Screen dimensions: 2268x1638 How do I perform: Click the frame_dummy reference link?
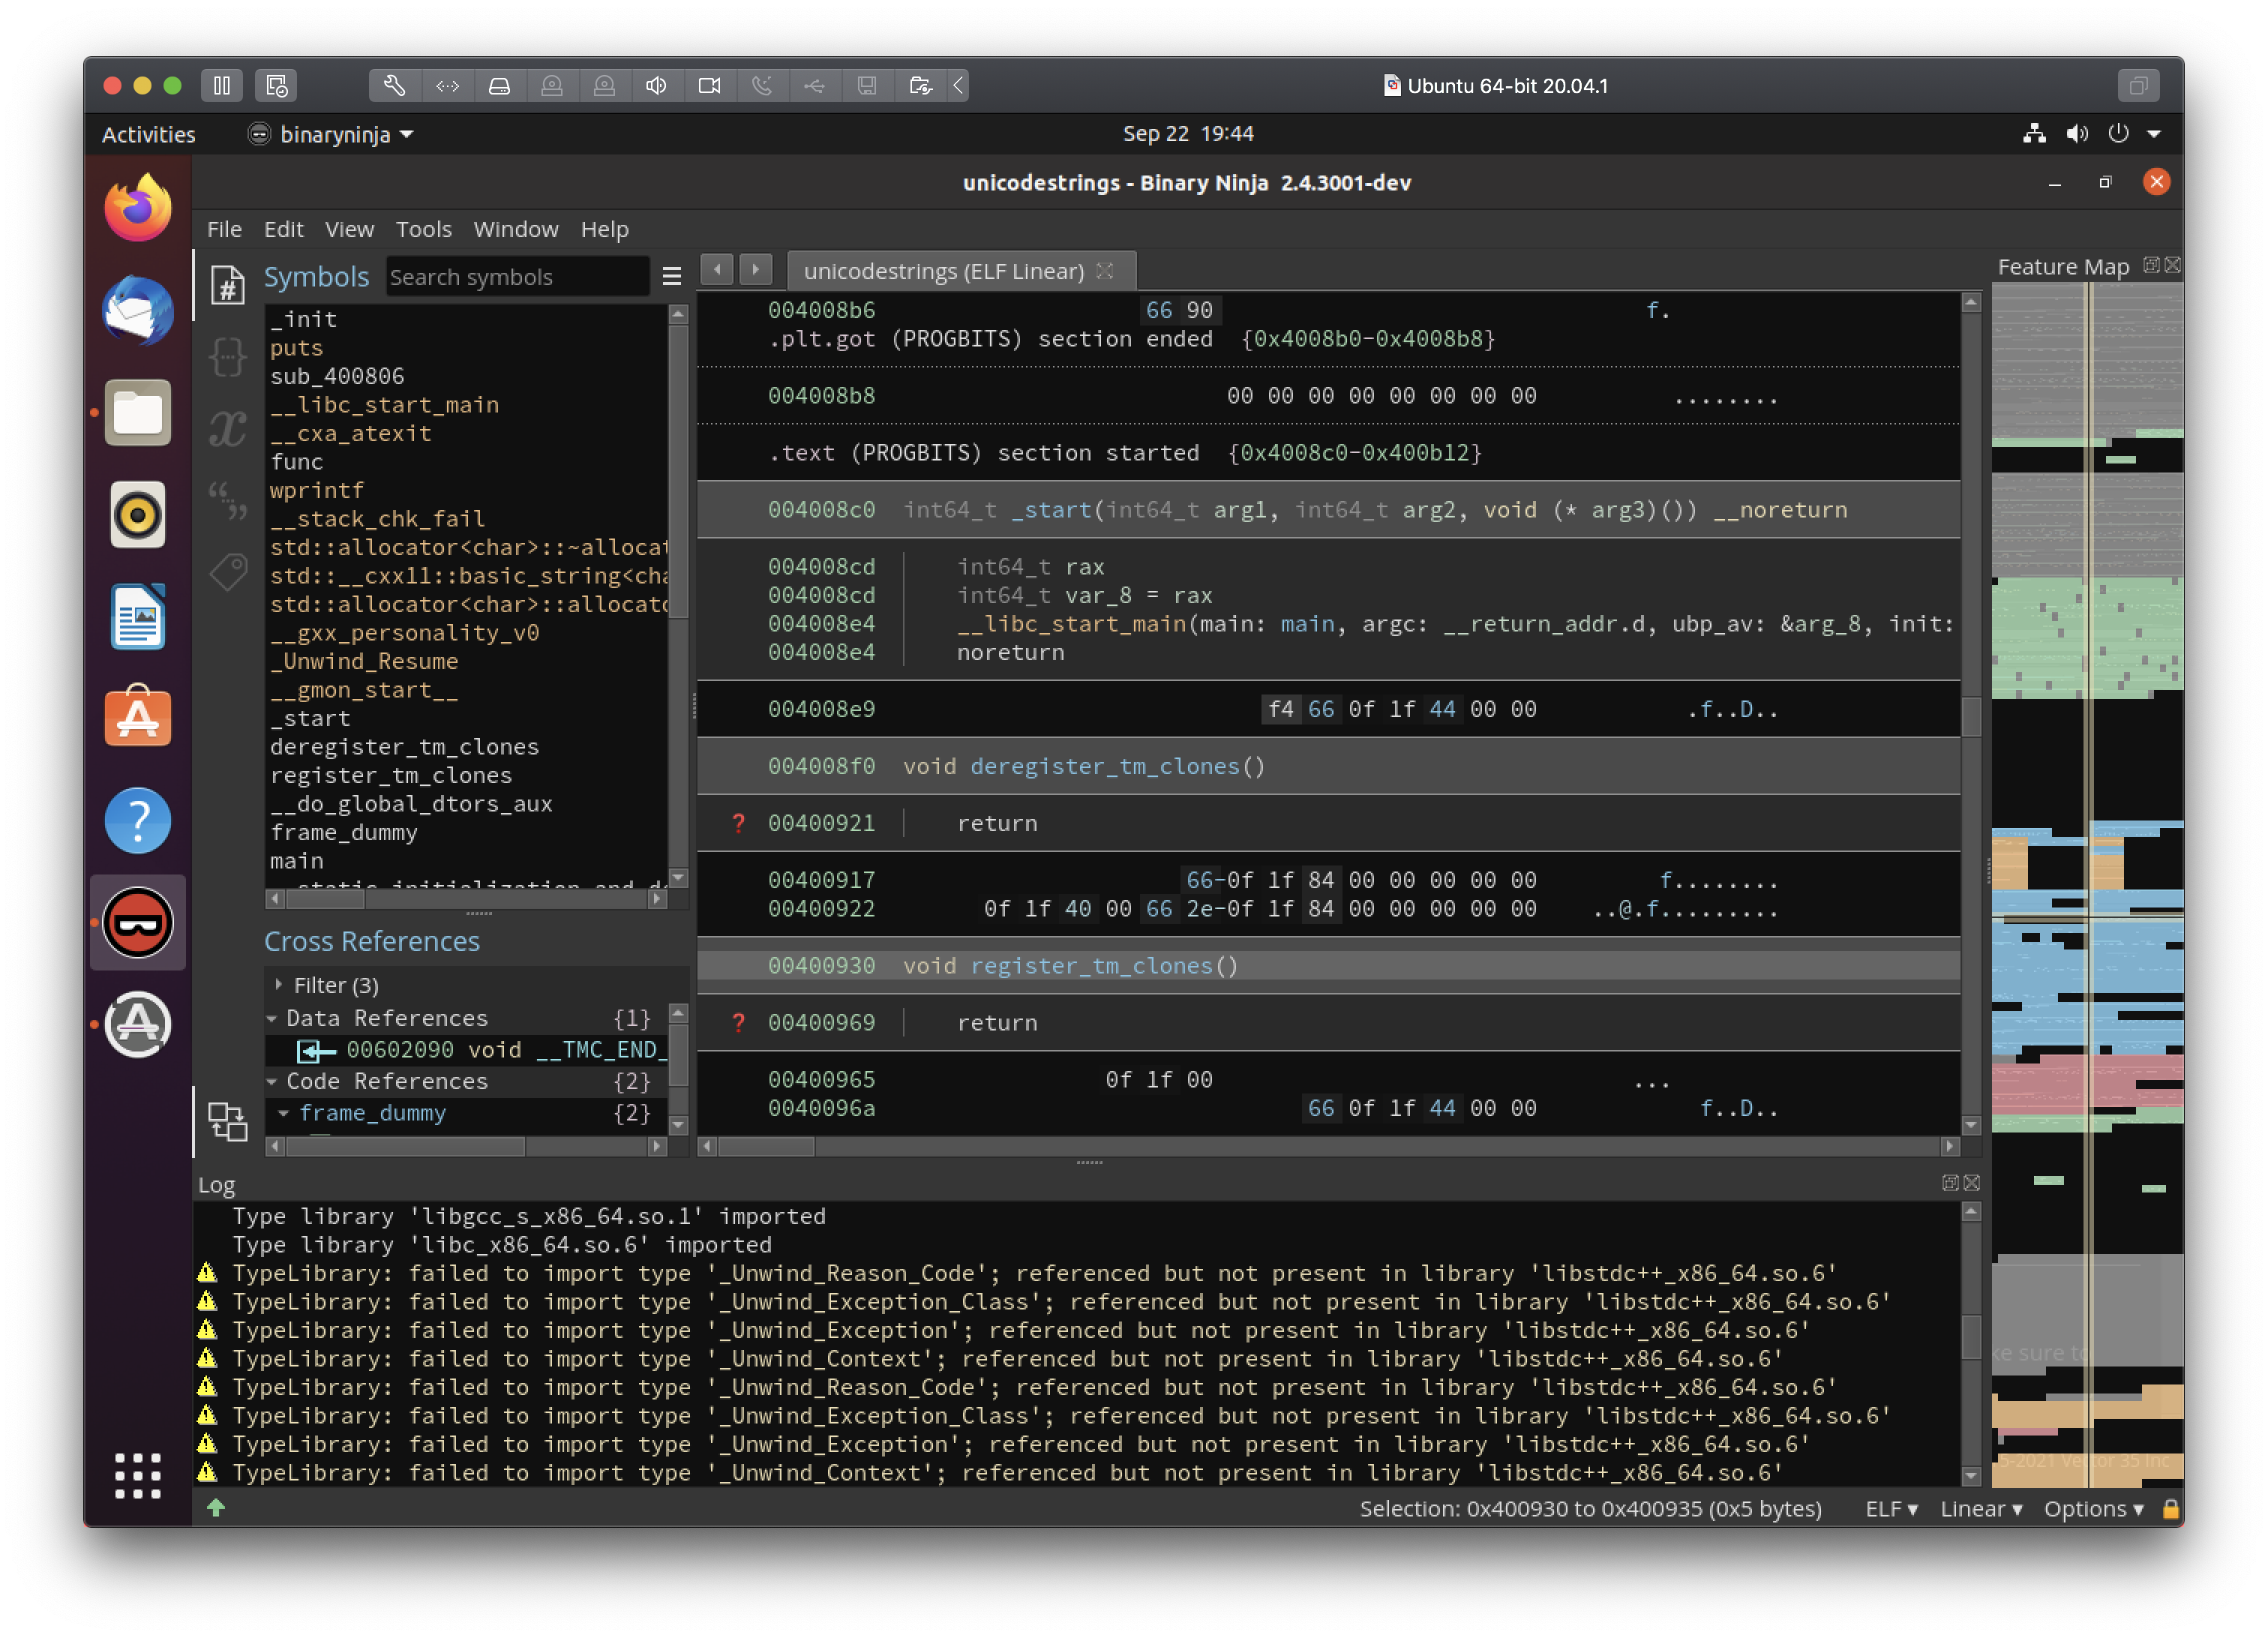point(374,1113)
